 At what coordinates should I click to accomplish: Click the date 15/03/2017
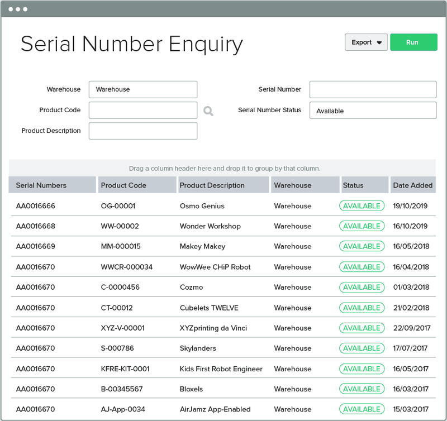coord(411,409)
